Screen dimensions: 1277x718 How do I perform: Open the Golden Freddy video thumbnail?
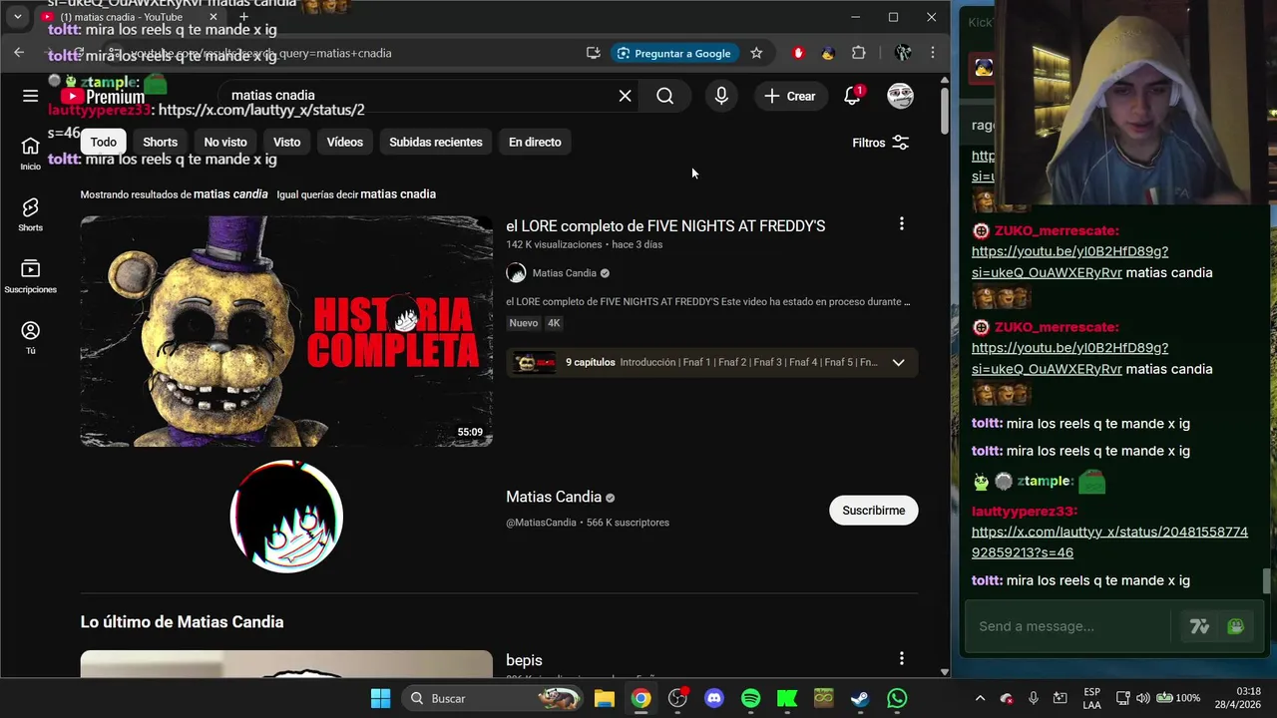coord(286,331)
